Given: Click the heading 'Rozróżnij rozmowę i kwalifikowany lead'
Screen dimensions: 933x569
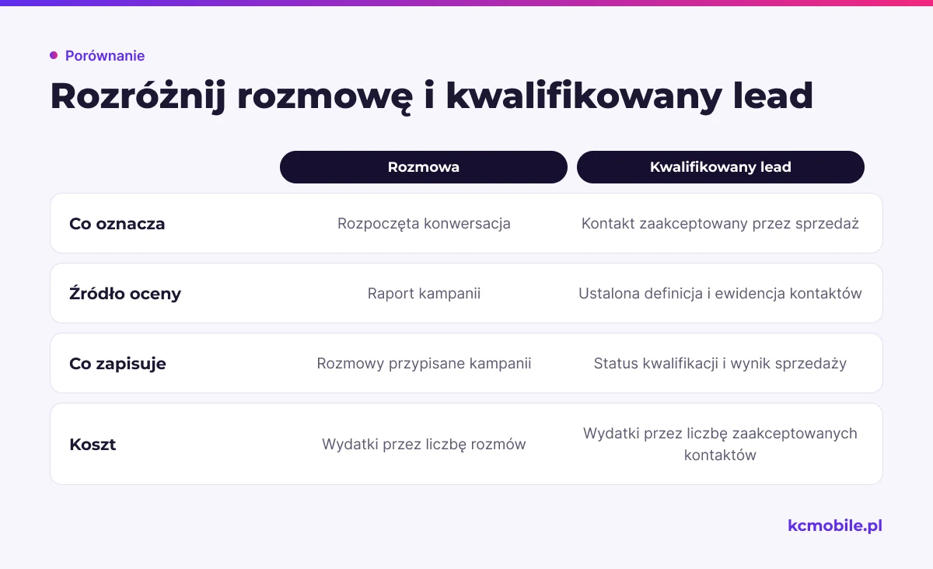Looking at the screenshot, I should (x=432, y=97).
